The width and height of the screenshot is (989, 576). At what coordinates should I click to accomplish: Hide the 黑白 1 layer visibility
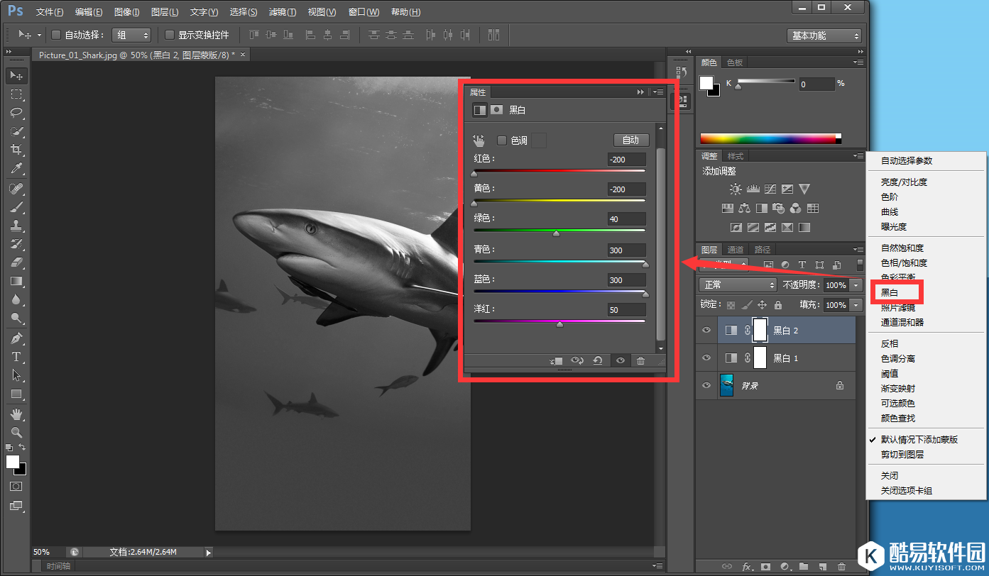point(706,358)
